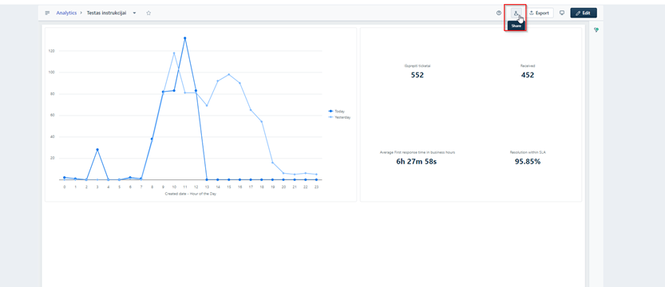Viewport: 665px width, 287px height.
Task: Open the filter funnel icon on right
Action: coord(596,30)
